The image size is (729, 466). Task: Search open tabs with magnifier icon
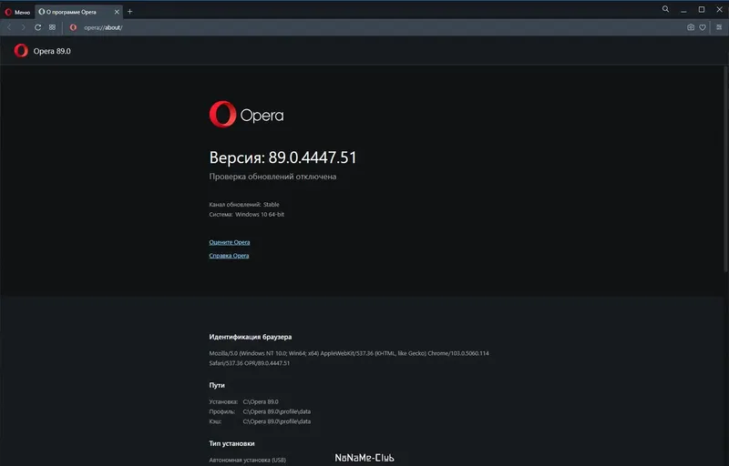[666, 10]
